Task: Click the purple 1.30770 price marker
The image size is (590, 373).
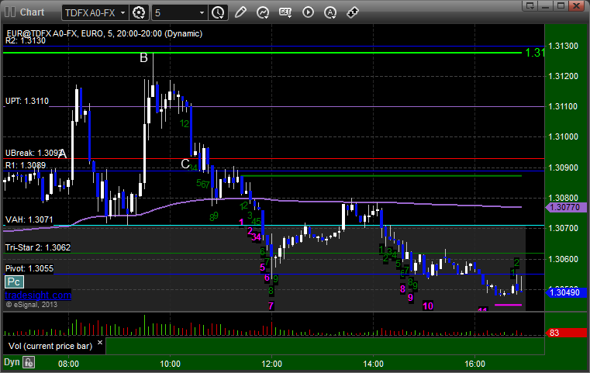Action: [x=566, y=207]
